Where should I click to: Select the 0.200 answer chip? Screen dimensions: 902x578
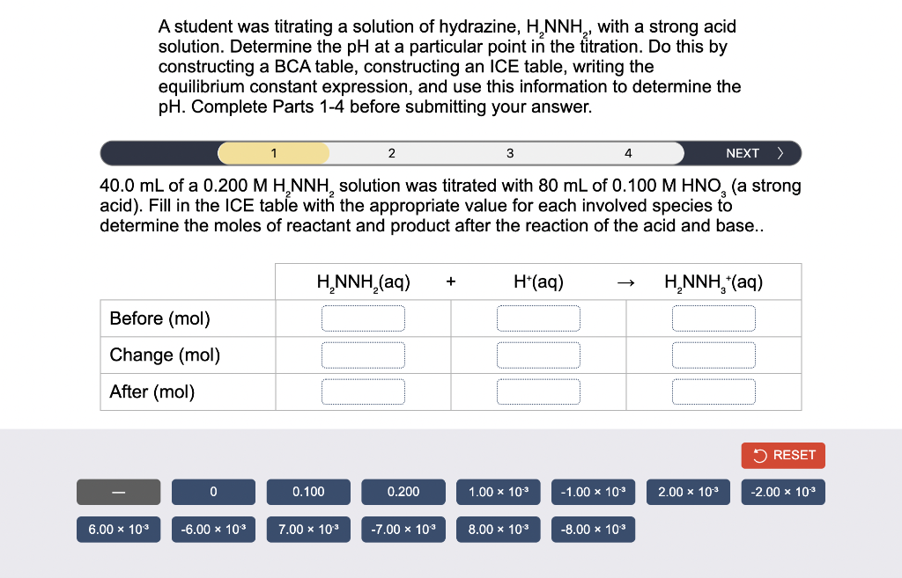coord(403,492)
